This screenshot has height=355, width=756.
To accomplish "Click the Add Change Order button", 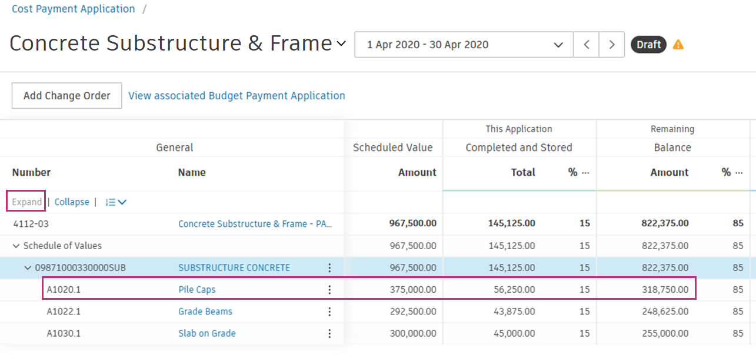I will (x=67, y=96).
